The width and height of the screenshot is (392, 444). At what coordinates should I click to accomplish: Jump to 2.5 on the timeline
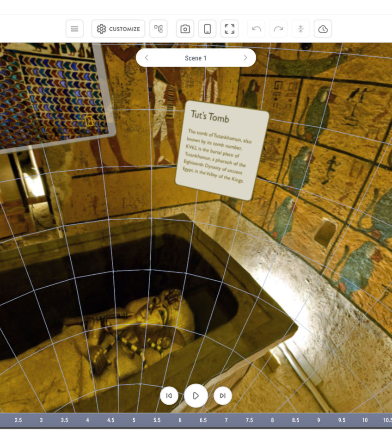coord(18,420)
